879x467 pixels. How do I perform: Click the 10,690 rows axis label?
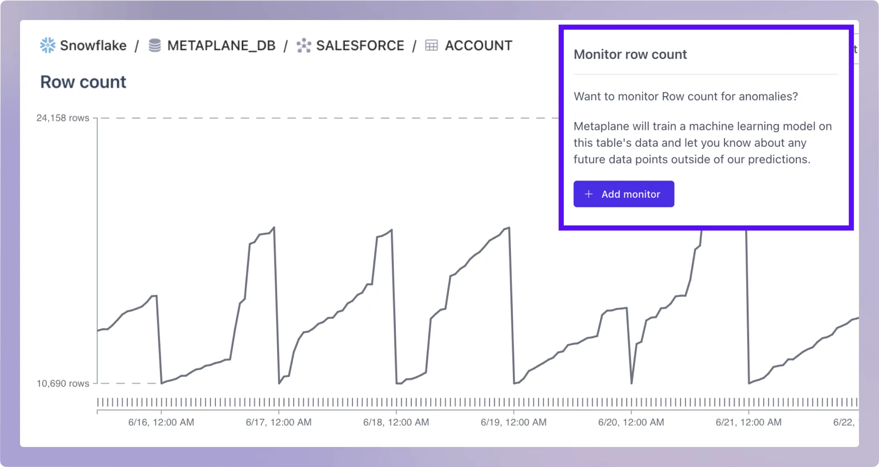[x=62, y=383]
